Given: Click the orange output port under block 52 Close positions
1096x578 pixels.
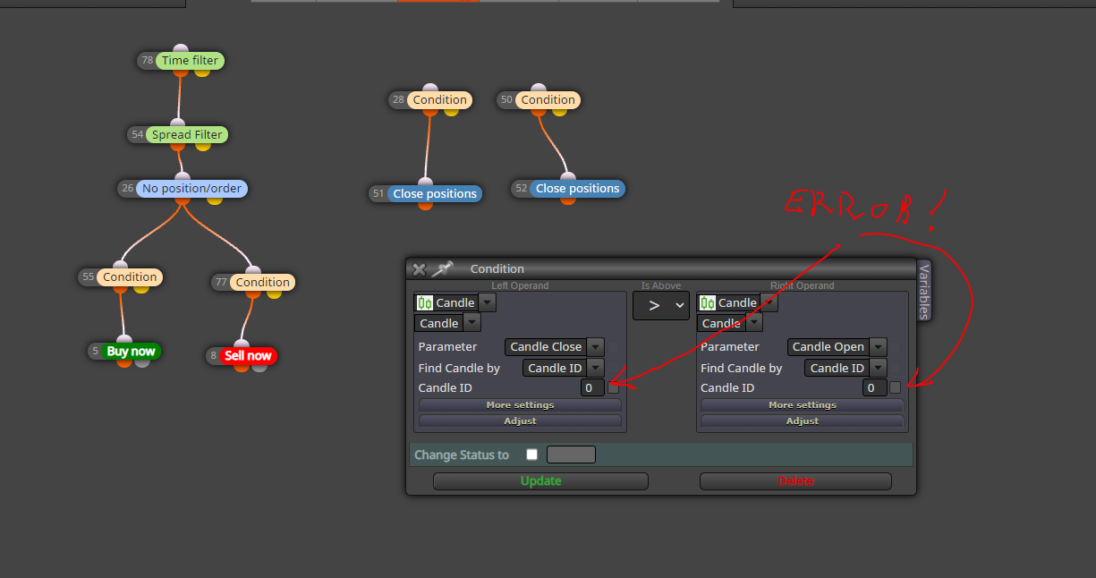Looking at the screenshot, I should 567,200.
